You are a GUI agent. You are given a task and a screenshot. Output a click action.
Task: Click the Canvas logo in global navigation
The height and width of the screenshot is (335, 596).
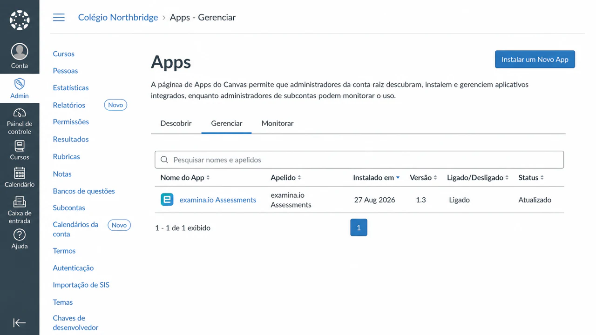click(20, 20)
